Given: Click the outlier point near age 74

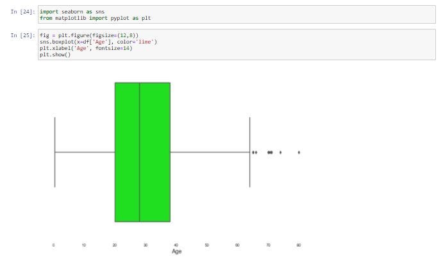Looking at the screenshot, I should pyautogui.click(x=280, y=152).
